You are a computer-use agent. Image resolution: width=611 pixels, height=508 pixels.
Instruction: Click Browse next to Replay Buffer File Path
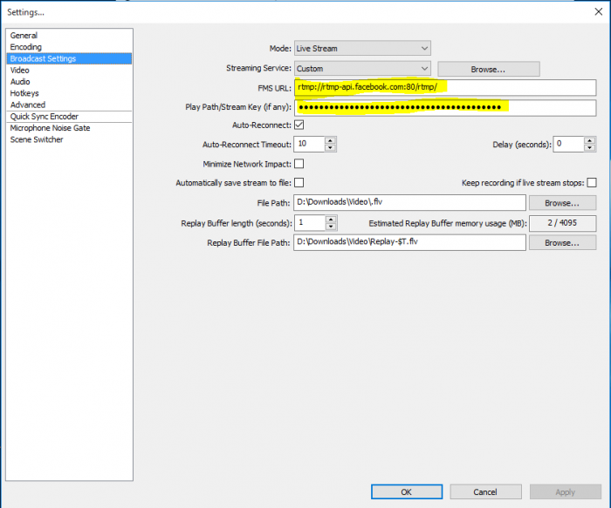tap(562, 243)
